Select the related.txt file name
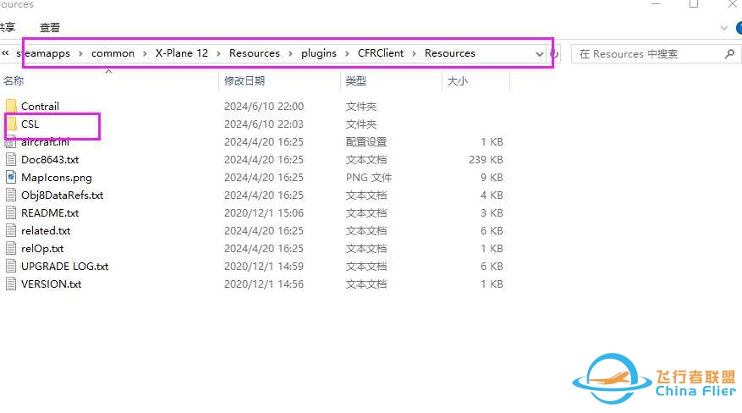This screenshot has width=742, height=413. click(x=46, y=230)
